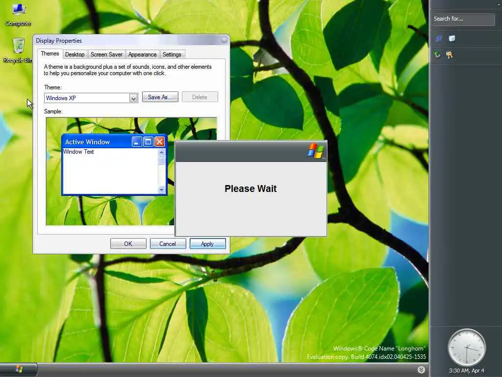Open the sidebar options arrow at top
The image size is (502, 377).
499,4
